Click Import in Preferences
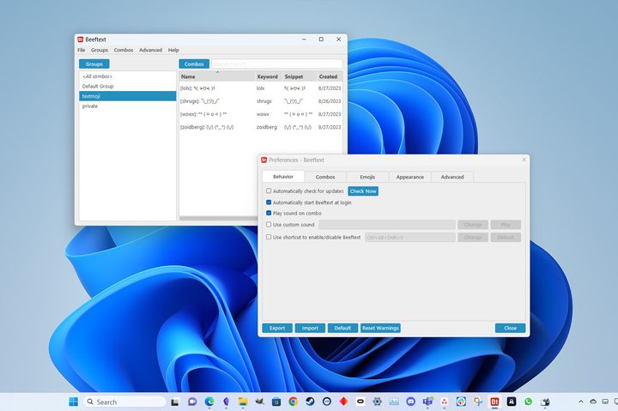Screen dimensions: 618x411 (x=310, y=328)
